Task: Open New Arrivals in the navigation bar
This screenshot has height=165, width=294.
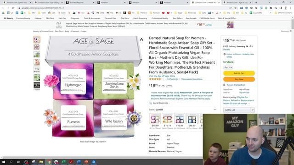Action: coord(191,18)
